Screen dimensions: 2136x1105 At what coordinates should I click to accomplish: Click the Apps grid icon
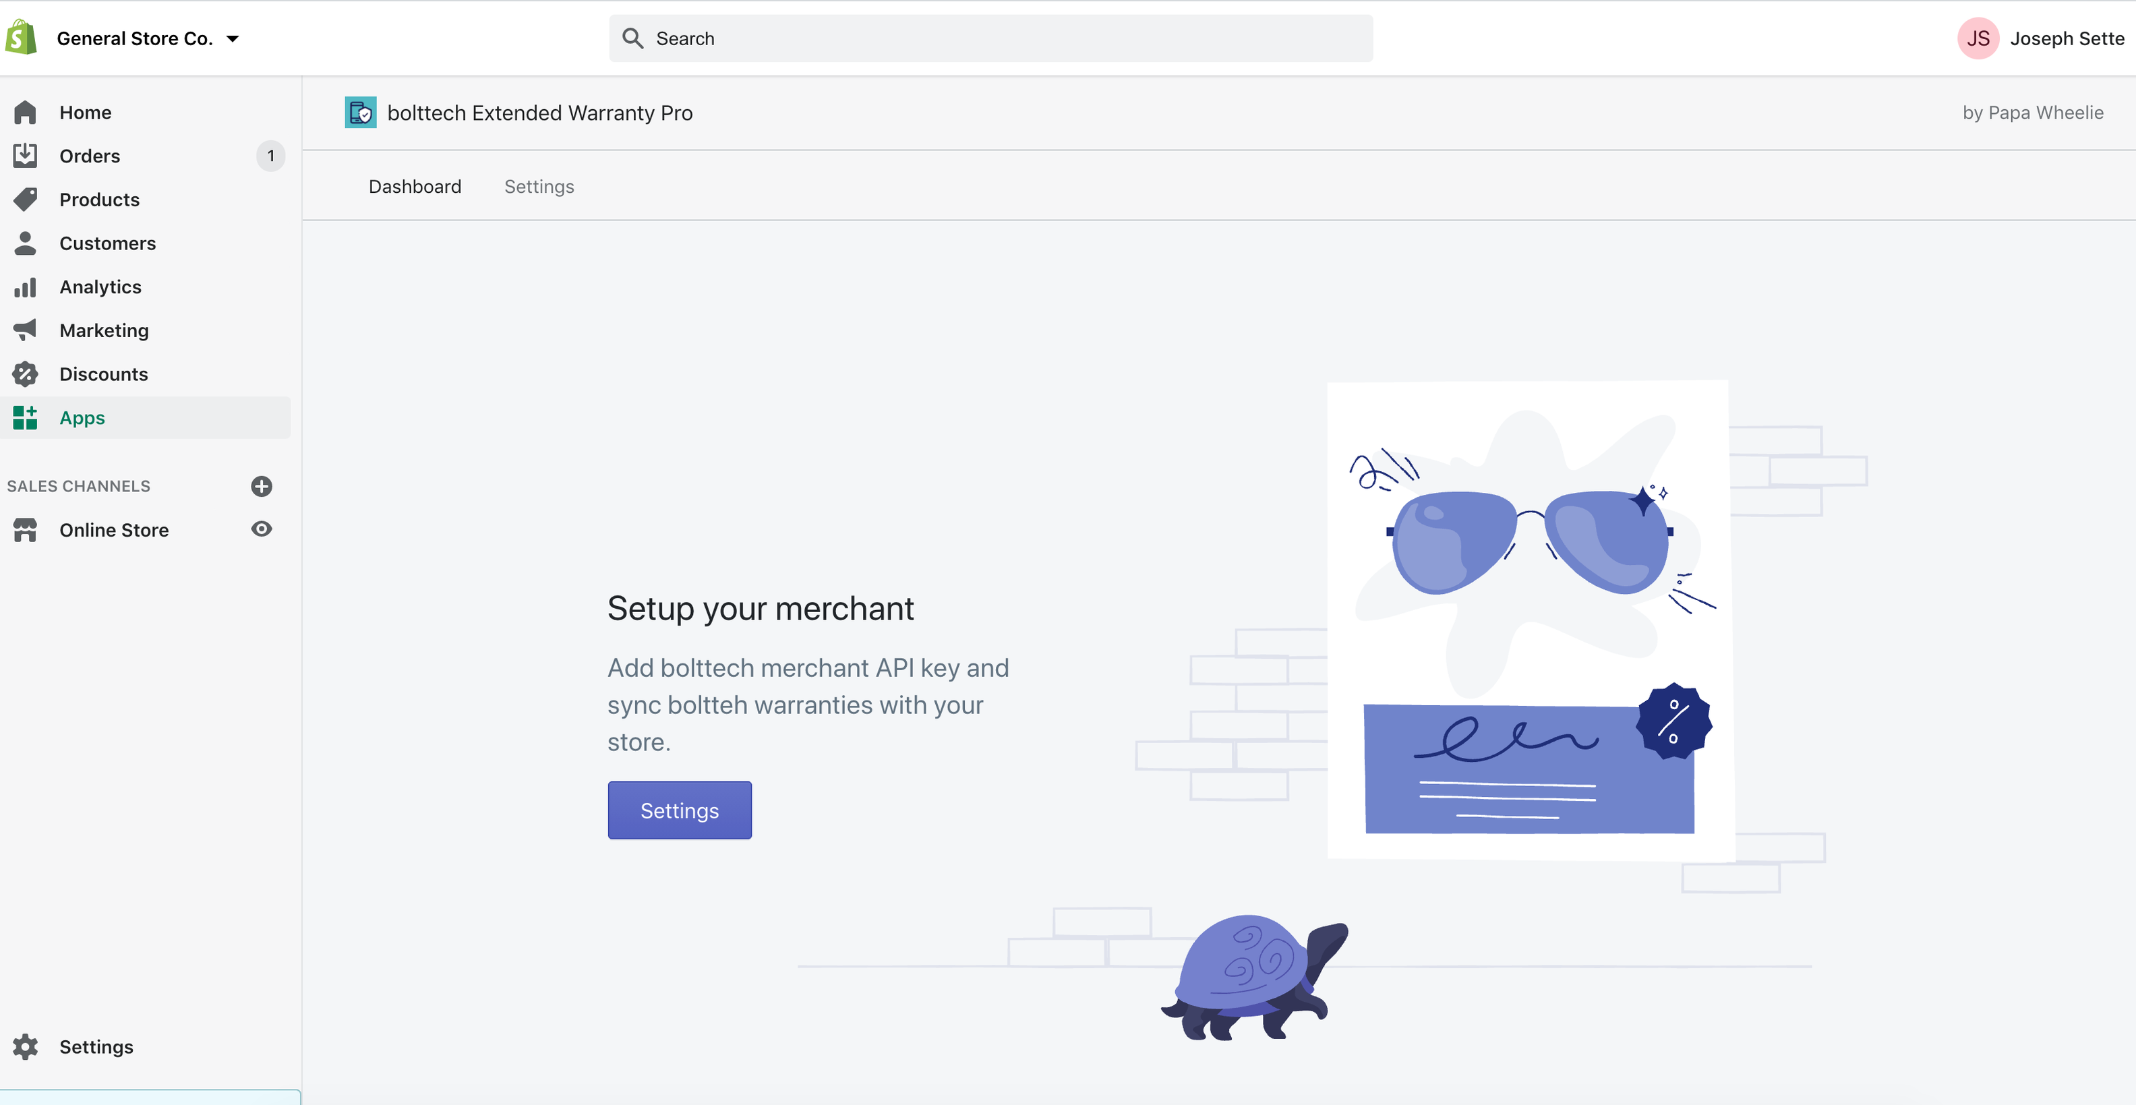pos(25,418)
